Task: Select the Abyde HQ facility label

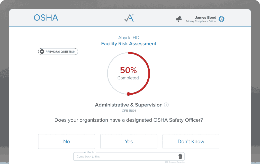Action: pyautogui.click(x=129, y=38)
